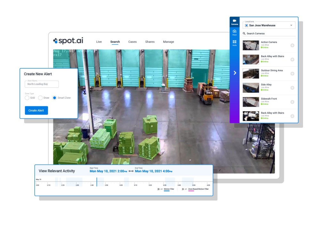Switch to the Live tab
The width and height of the screenshot is (328, 234).
[x=99, y=42]
